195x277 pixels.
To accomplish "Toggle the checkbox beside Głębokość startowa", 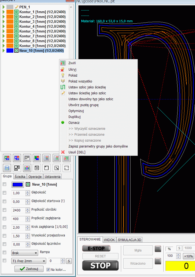I will pyautogui.click(x=5, y=202).
